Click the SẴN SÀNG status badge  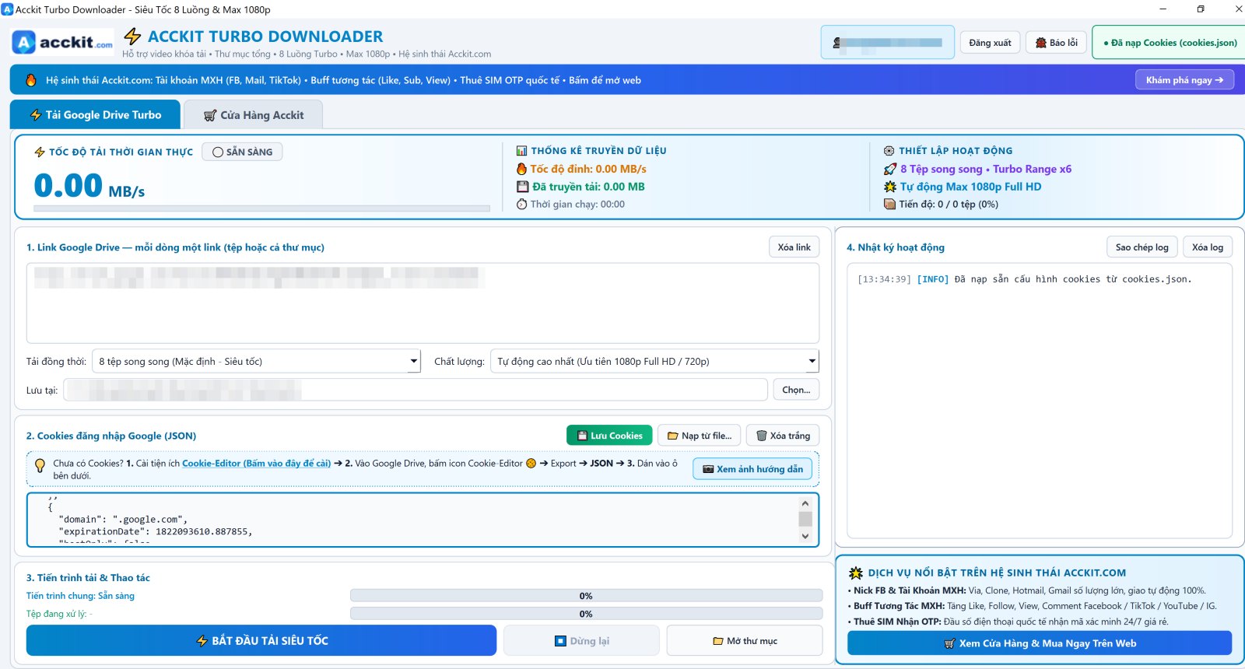pyautogui.click(x=242, y=152)
